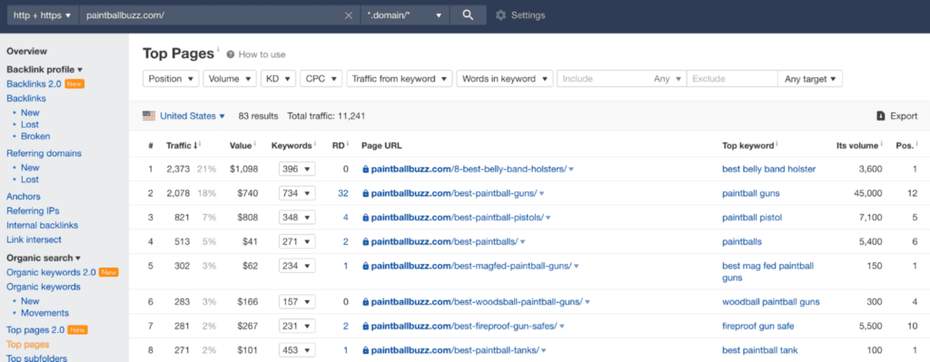Sort by the Its volume column header
Image resolution: width=930 pixels, height=362 pixels.
857,145
